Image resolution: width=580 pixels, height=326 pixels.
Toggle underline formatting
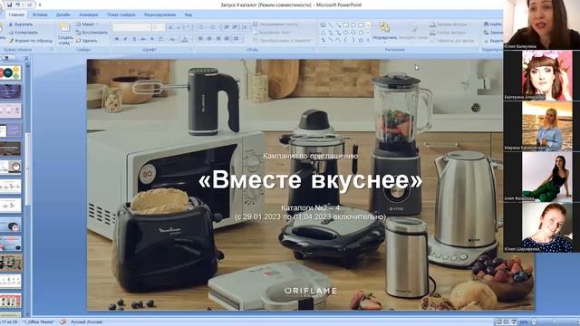[134, 39]
